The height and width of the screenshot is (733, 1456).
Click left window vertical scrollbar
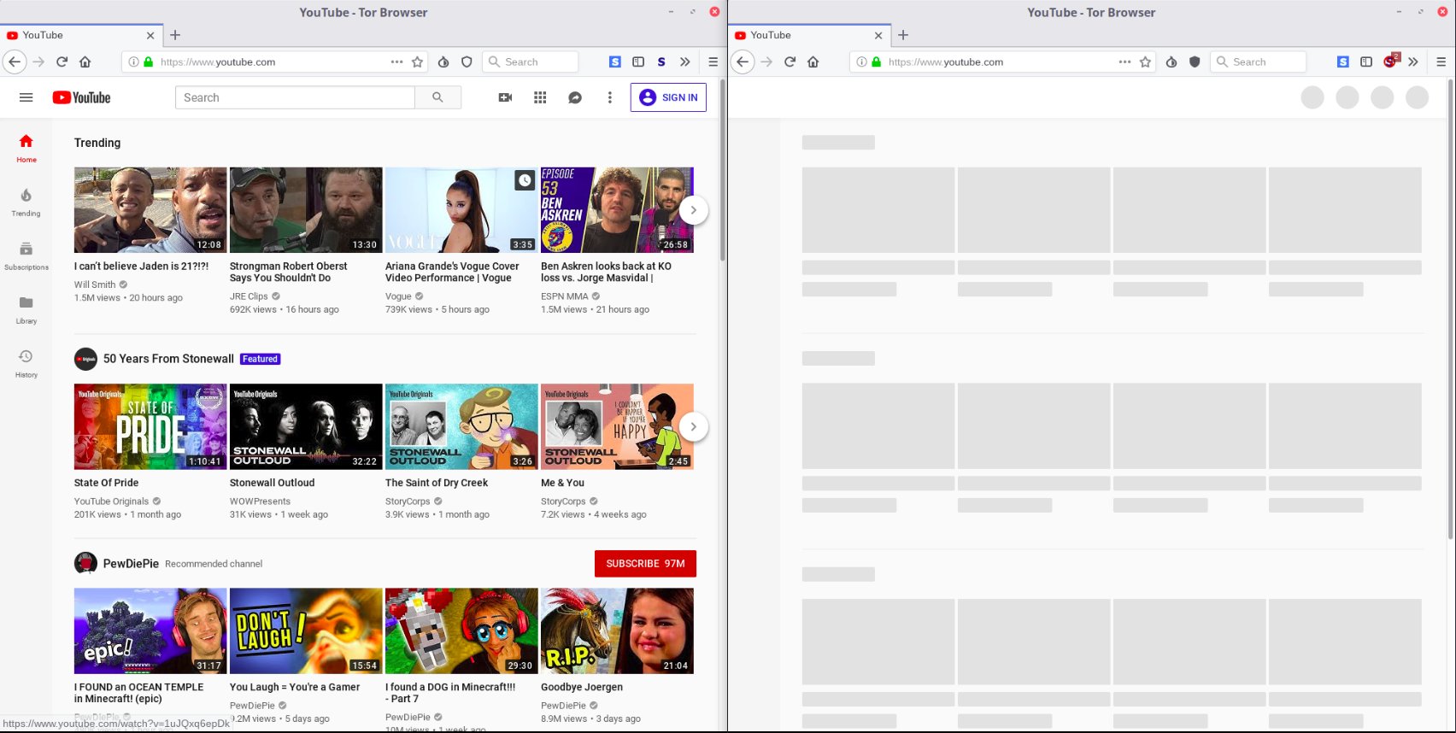(x=723, y=171)
